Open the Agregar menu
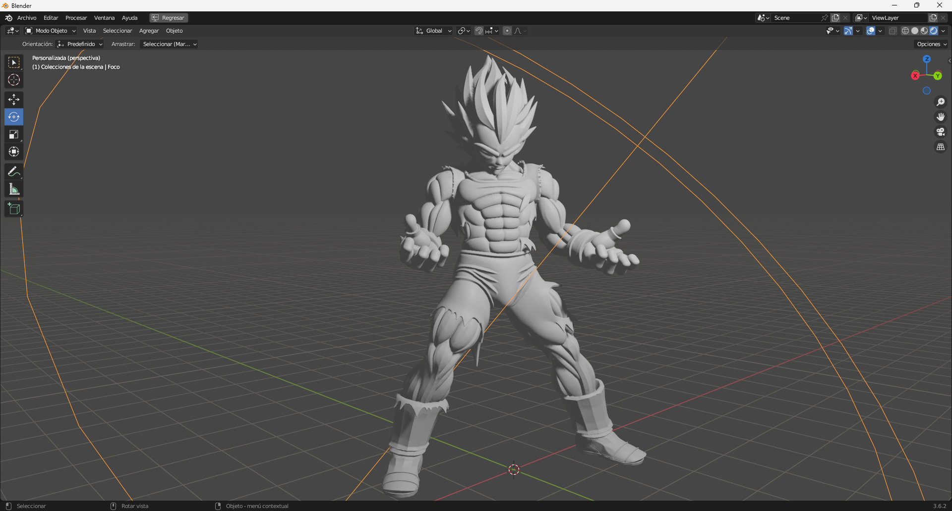This screenshot has width=952, height=511. (x=149, y=30)
